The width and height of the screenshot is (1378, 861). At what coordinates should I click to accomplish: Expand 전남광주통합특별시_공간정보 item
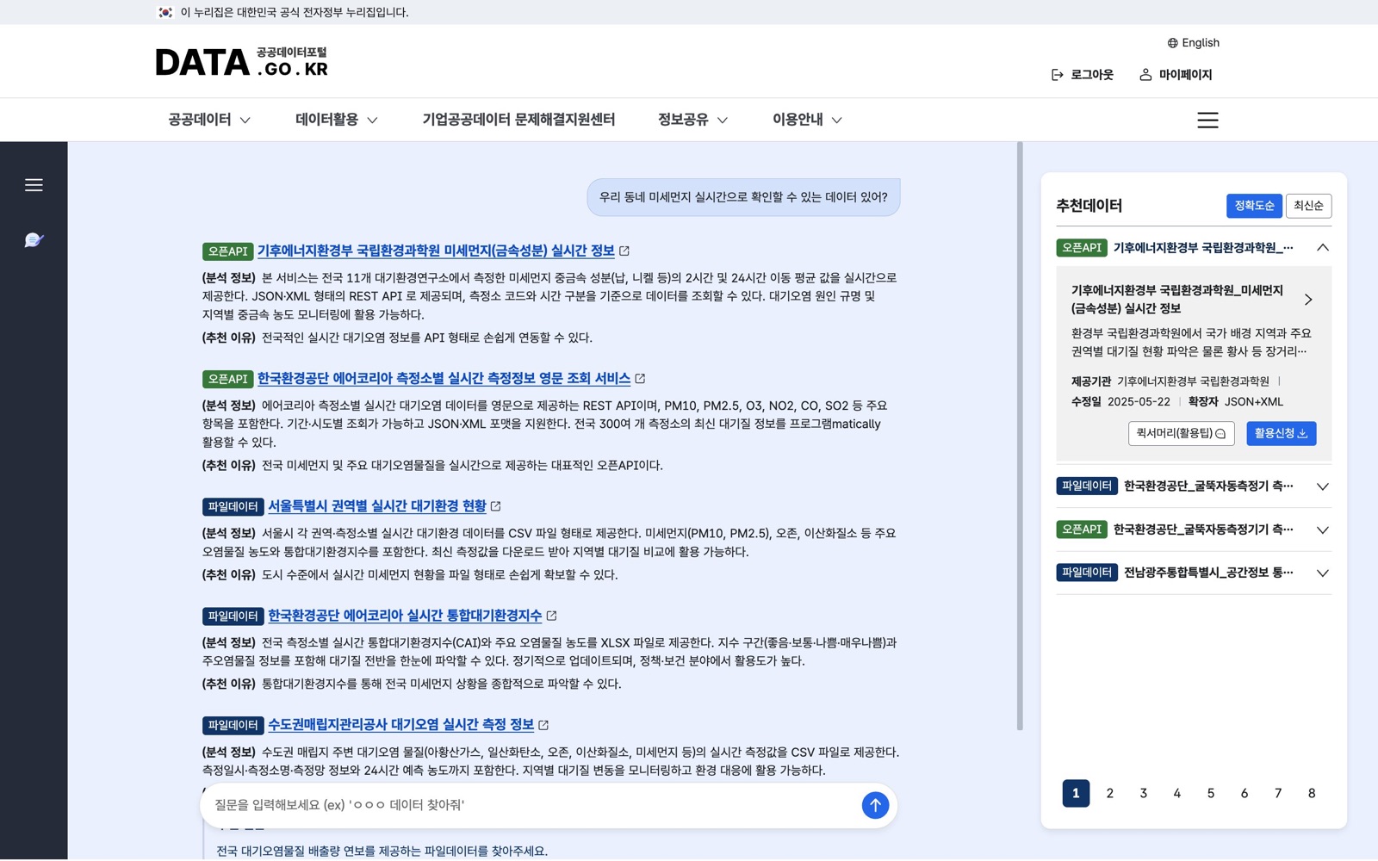click(1323, 573)
